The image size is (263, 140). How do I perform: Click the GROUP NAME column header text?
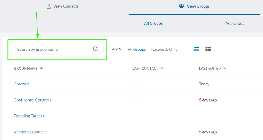[x=26, y=69]
